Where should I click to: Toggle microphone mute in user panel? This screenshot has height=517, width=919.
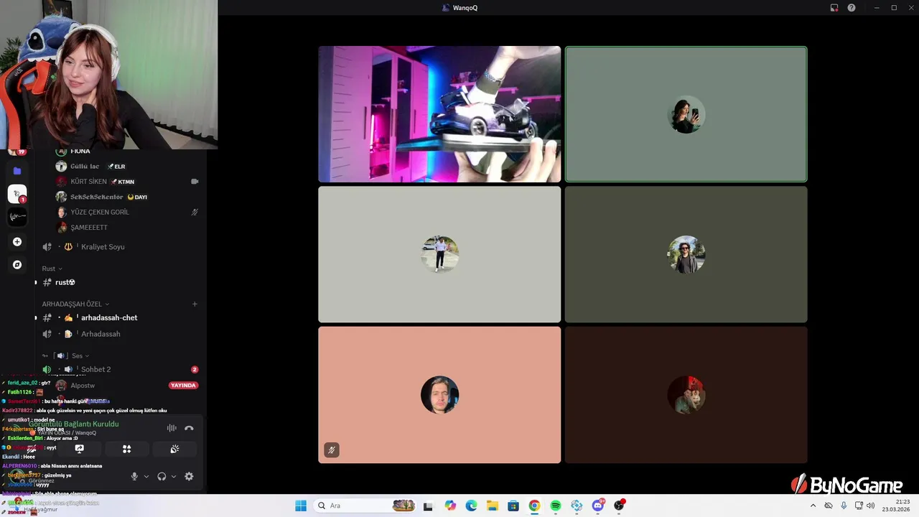coord(134,476)
